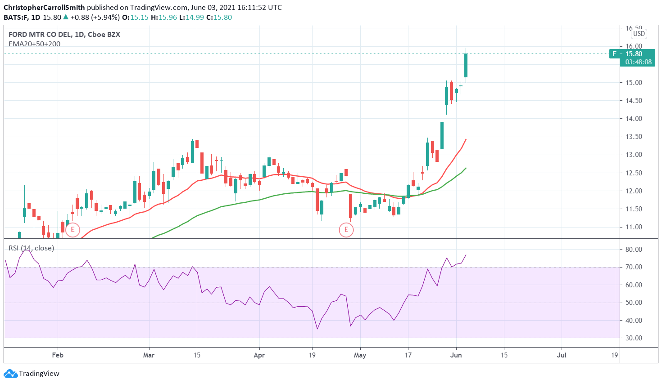Click the late-April earnings E marker
662x384 pixels.
coord(346,230)
